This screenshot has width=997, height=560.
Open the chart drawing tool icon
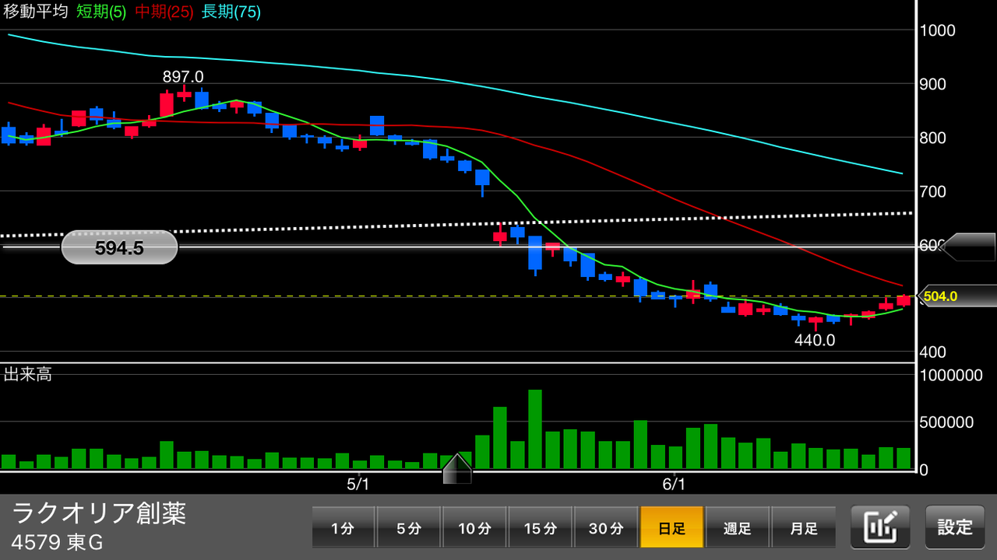pyautogui.click(x=880, y=527)
